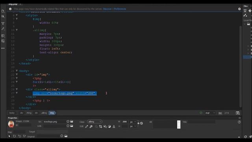Refresh the Files panel
The image size is (252, 142).
click(245, 137)
